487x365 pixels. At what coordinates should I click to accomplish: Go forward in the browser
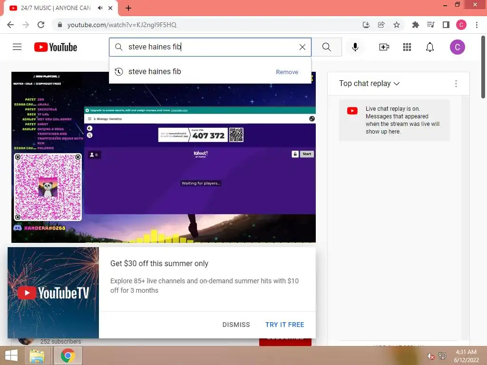click(26, 25)
